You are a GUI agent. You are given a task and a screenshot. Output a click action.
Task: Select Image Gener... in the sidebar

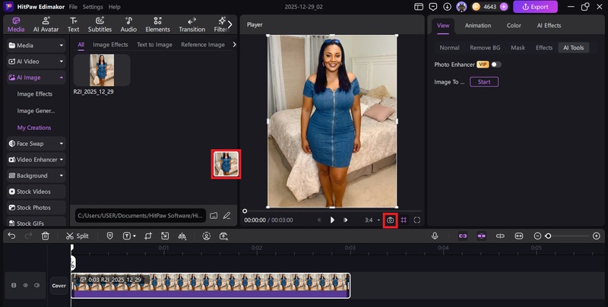point(36,111)
